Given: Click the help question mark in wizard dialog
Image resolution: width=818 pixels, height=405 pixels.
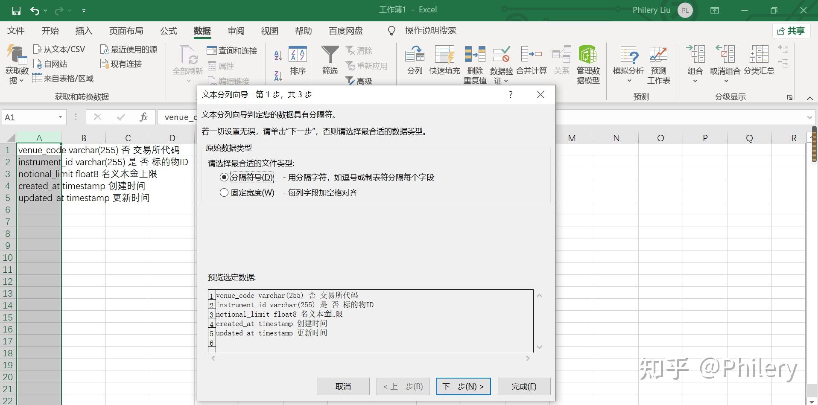Looking at the screenshot, I should pos(511,95).
